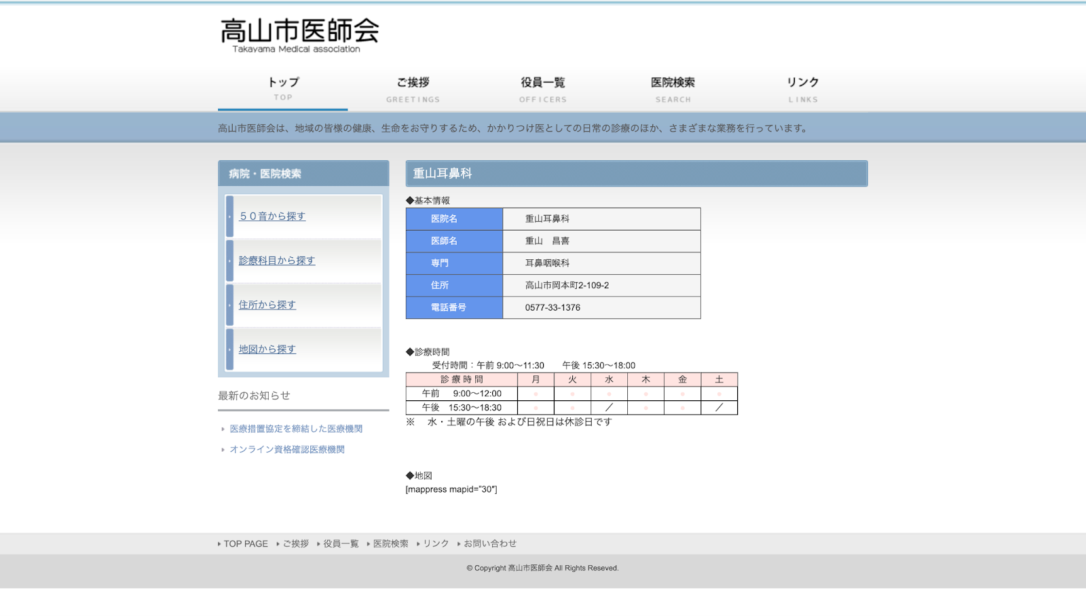The width and height of the screenshot is (1086, 616).
Task: Open the オンライン資格確認医療機関 announcement
Action: pos(286,448)
